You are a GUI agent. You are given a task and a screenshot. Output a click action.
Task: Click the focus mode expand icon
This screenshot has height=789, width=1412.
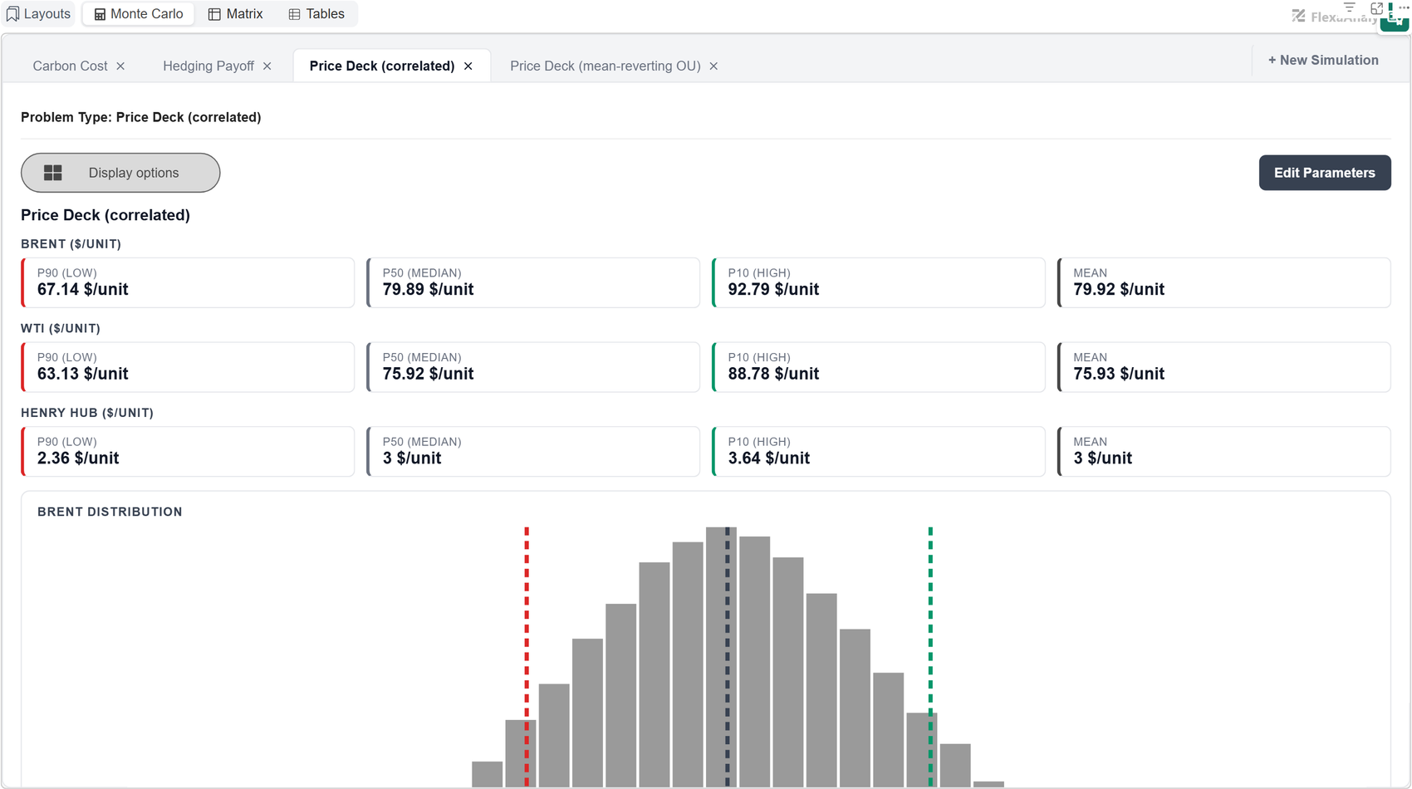1376,7
